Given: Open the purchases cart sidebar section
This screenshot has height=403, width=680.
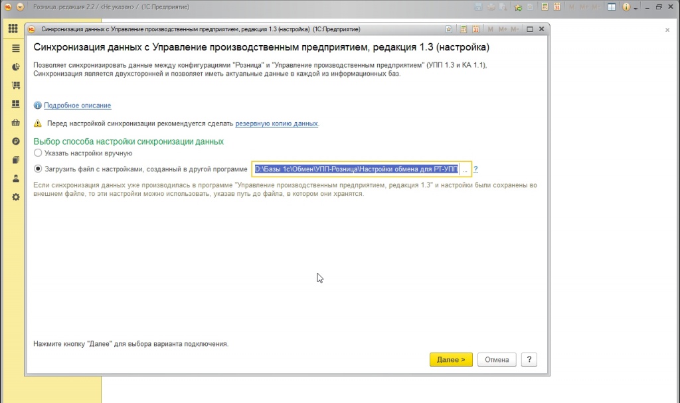Looking at the screenshot, I should (x=16, y=86).
